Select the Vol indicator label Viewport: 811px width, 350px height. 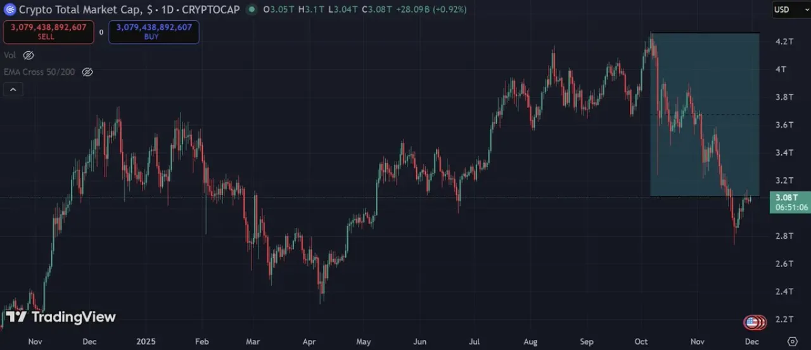point(10,55)
